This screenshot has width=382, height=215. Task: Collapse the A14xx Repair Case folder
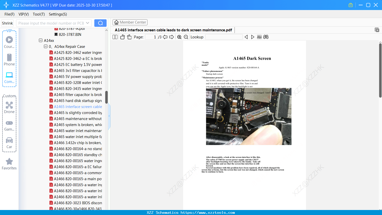(x=46, y=46)
